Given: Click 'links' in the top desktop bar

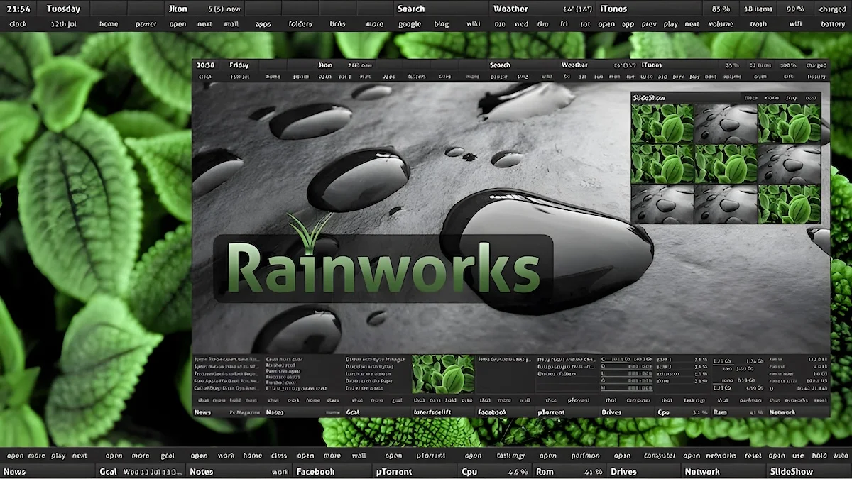Looking at the screenshot, I should click(x=337, y=23).
